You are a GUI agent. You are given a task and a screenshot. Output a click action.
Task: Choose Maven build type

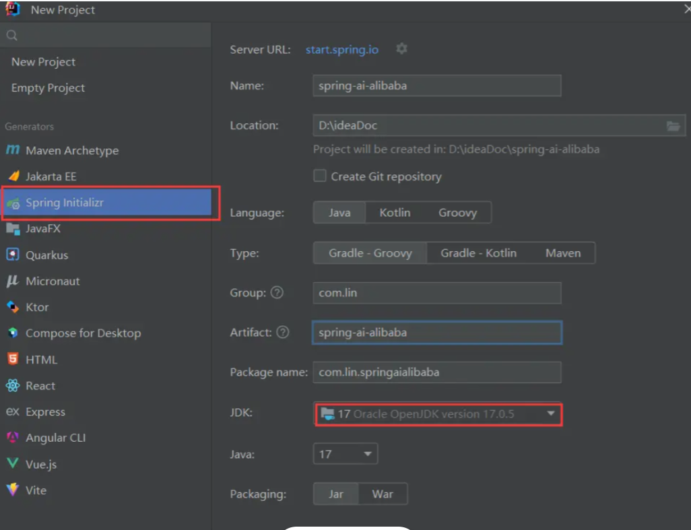563,253
